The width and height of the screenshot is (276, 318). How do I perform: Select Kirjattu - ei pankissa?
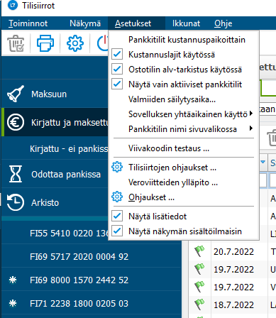tap(55, 148)
